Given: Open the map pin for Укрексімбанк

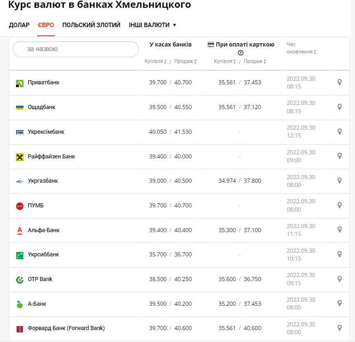Looking at the screenshot, I should pos(339,132).
